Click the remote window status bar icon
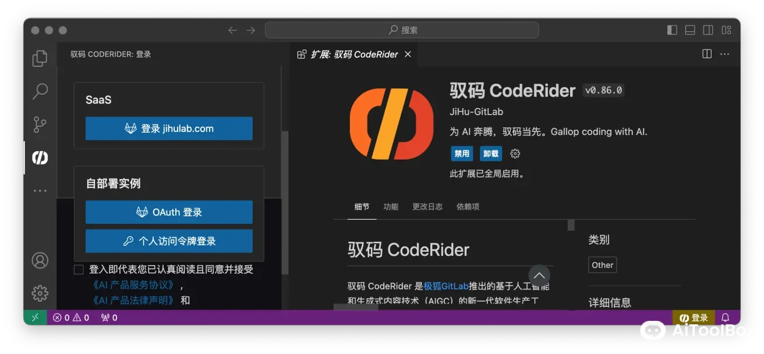 (35, 317)
